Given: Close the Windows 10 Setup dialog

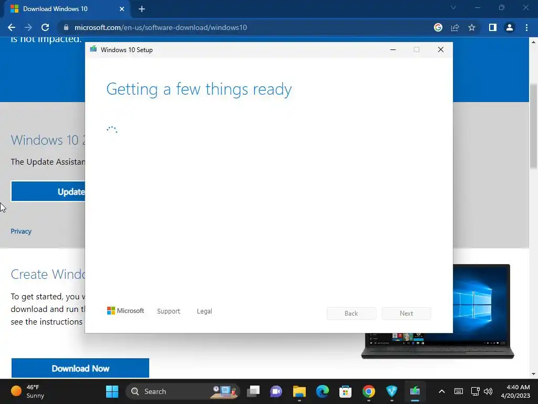Looking at the screenshot, I should pos(441,50).
